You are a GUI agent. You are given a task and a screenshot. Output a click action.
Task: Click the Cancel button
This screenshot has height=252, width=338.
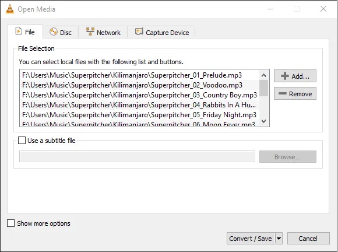click(x=308, y=239)
